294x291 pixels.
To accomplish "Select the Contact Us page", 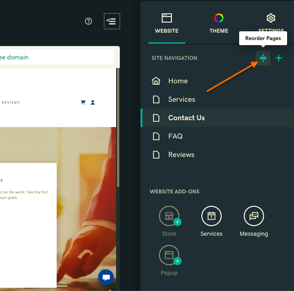I will [x=186, y=118].
